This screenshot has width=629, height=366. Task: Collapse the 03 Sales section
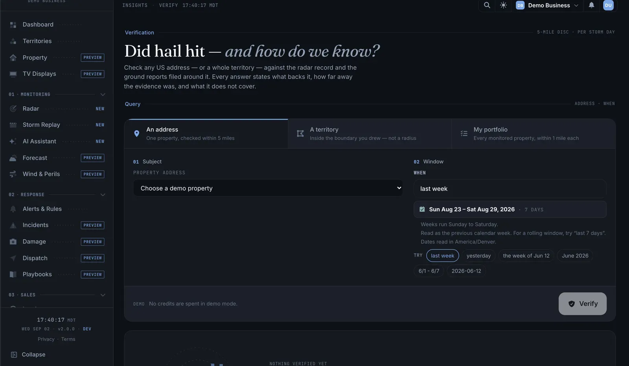(x=103, y=295)
